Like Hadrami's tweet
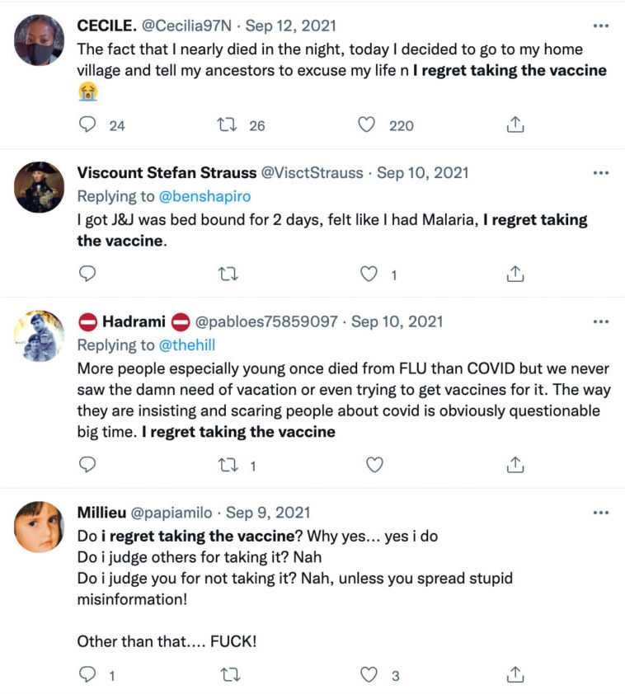 [x=374, y=466]
